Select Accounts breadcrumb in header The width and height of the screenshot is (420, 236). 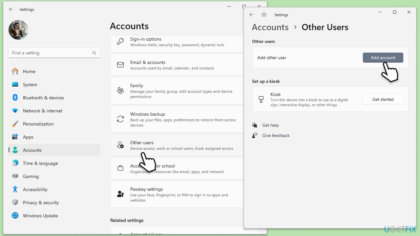[x=270, y=27]
